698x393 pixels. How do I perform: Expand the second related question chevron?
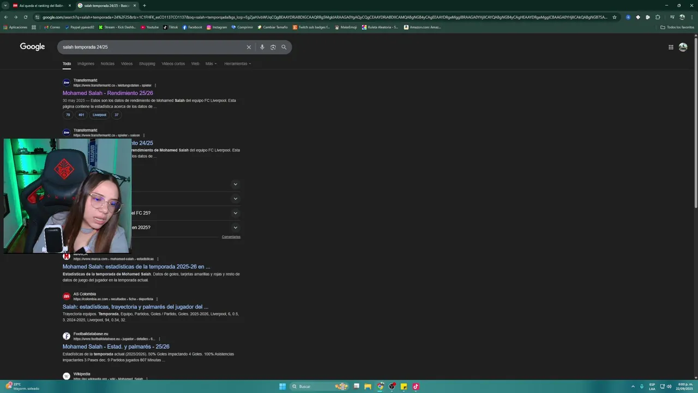pos(236,199)
